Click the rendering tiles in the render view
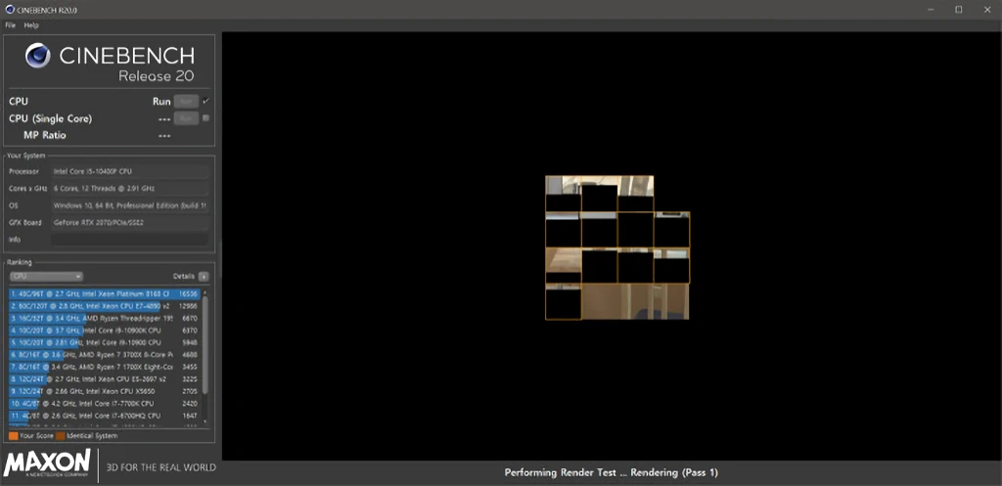The height and width of the screenshot is (486, 1002). [617, 247]
